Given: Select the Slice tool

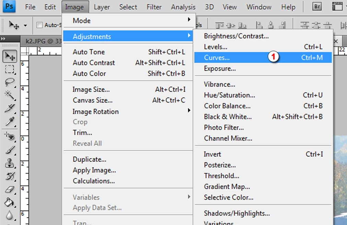Looking at the screenshot, I should (x=10, y=108).
